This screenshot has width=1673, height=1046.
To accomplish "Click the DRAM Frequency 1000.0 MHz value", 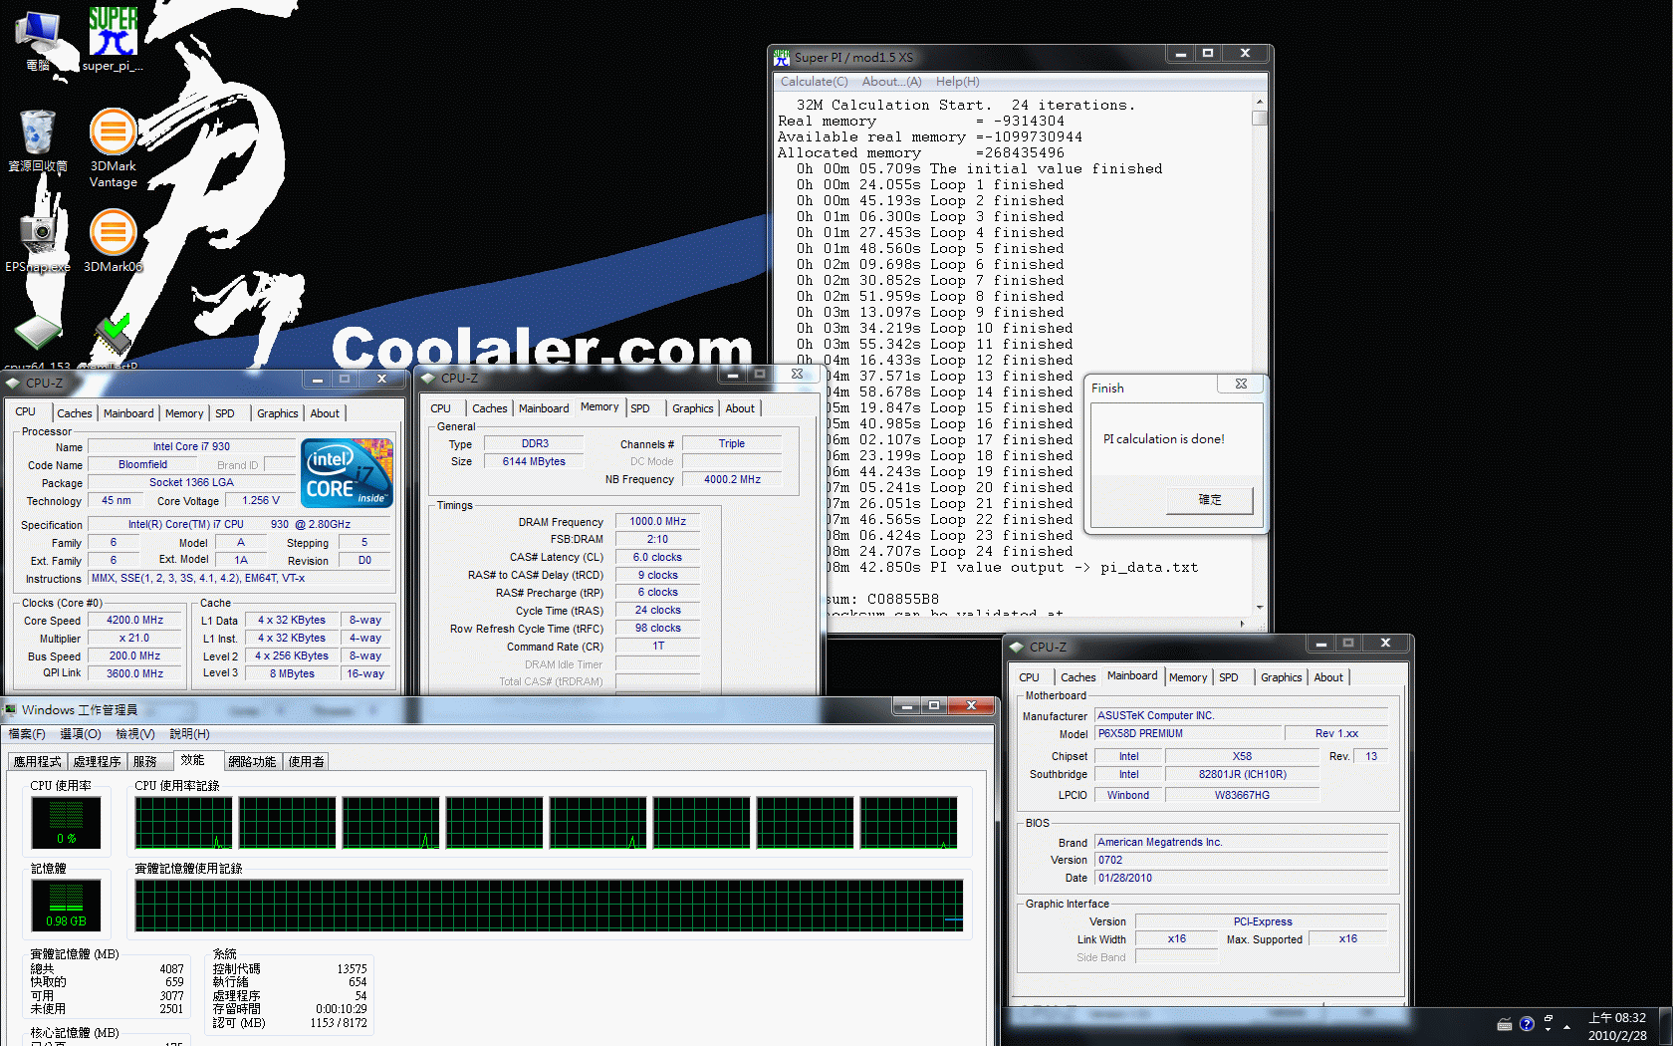I will [657, 521].
